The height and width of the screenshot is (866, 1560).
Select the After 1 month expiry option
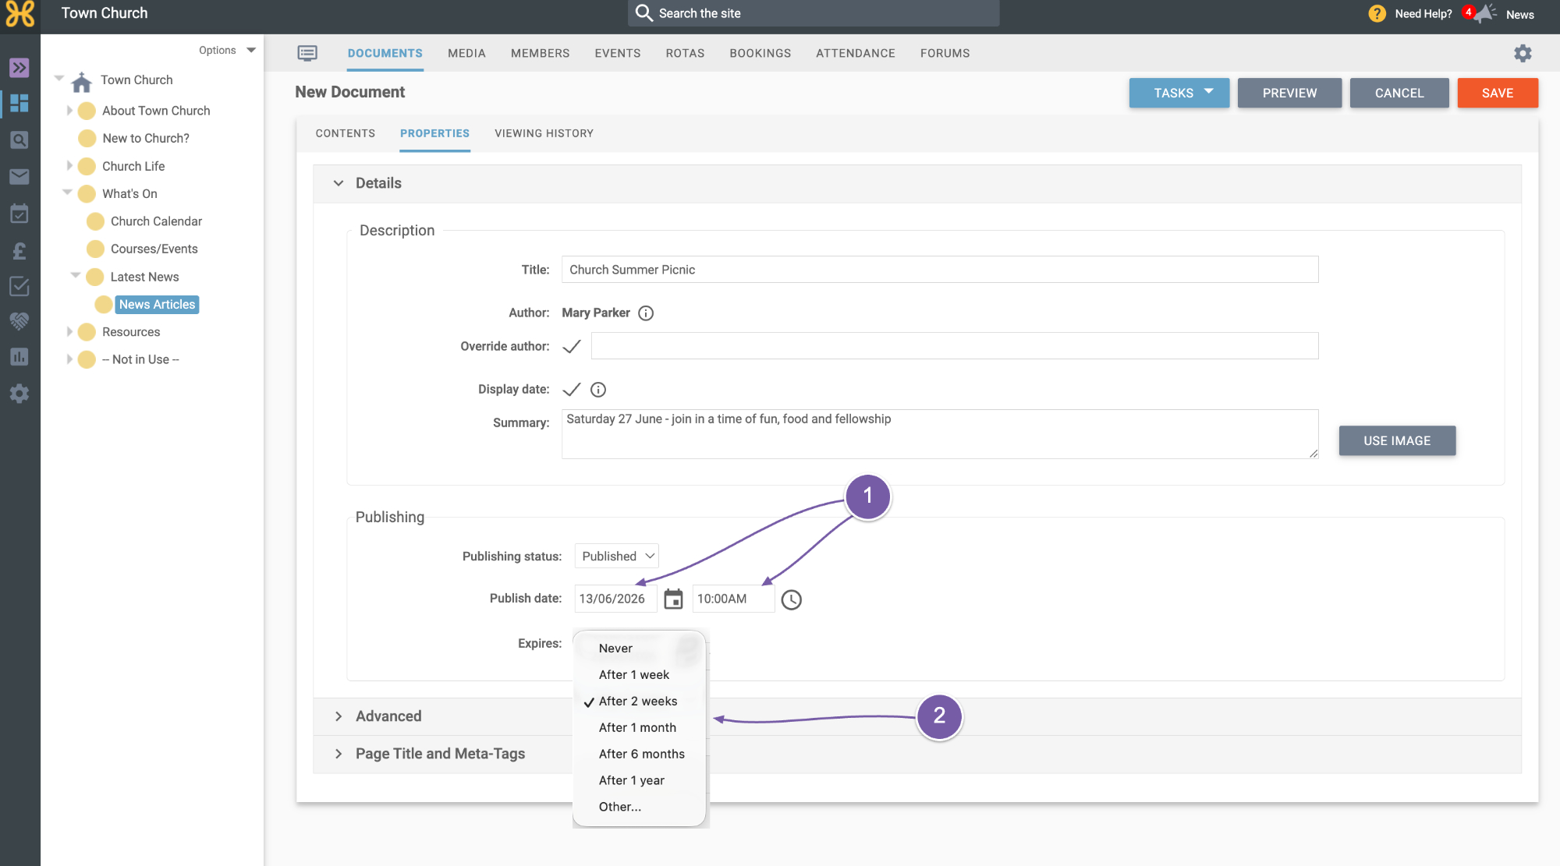pyautogui.click(x=639, y=727)
